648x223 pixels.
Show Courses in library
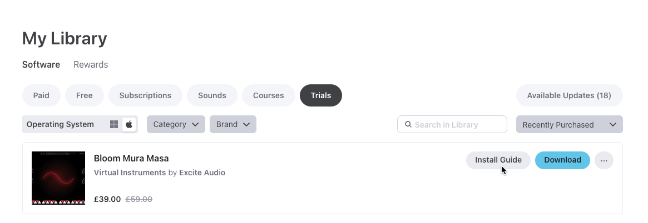pos(269,95)
